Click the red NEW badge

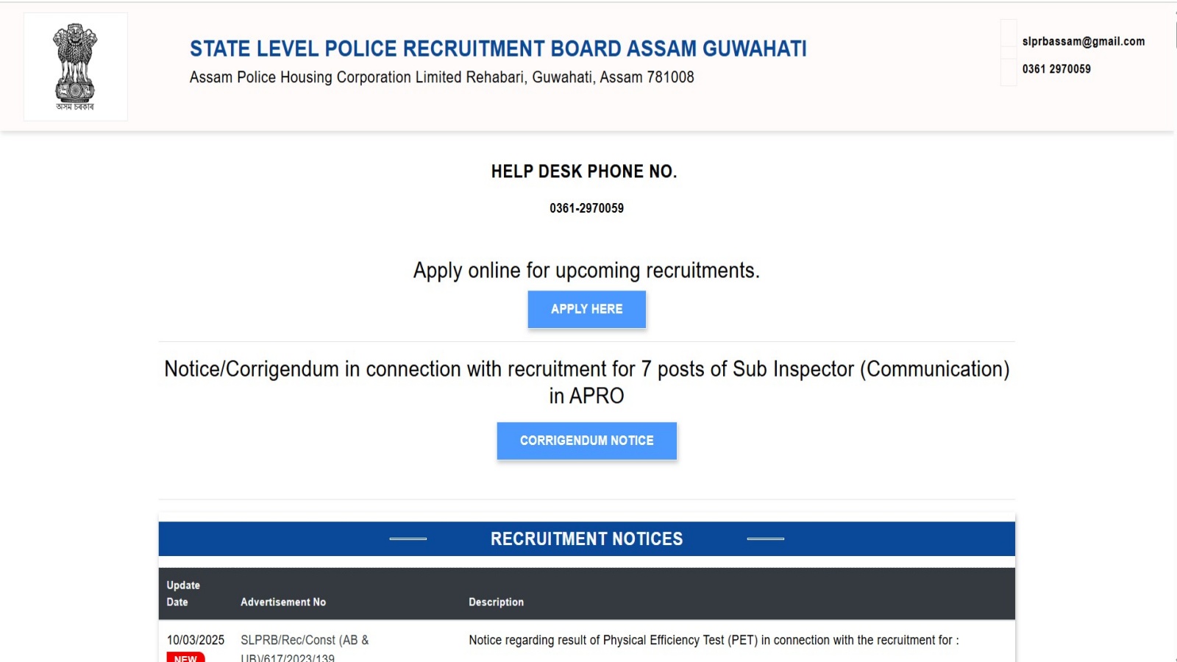click(185, 657)
